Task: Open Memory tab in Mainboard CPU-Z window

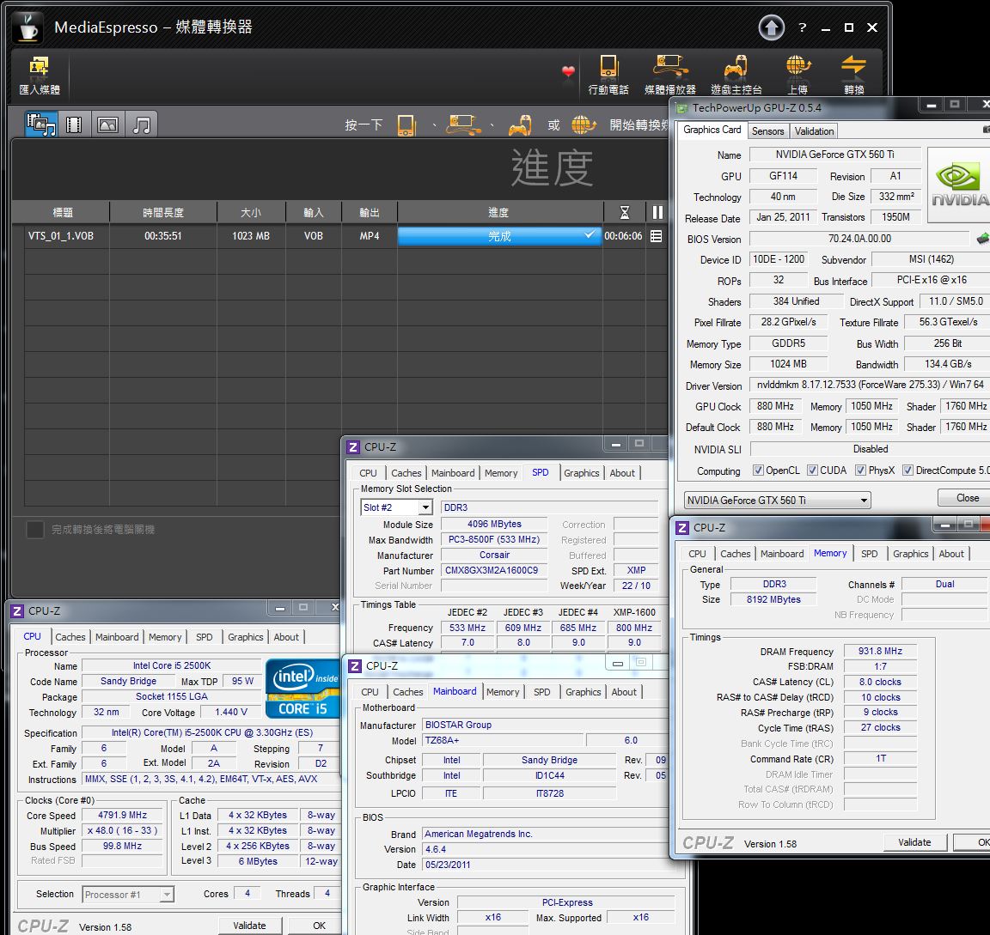Action: click(x=503, y=692)
